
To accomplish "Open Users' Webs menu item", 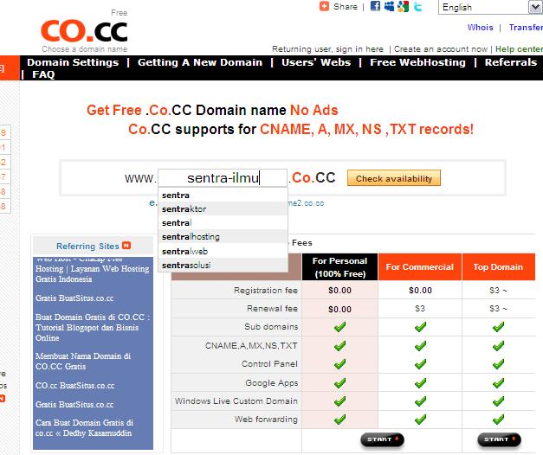I will tap(316, 62).
